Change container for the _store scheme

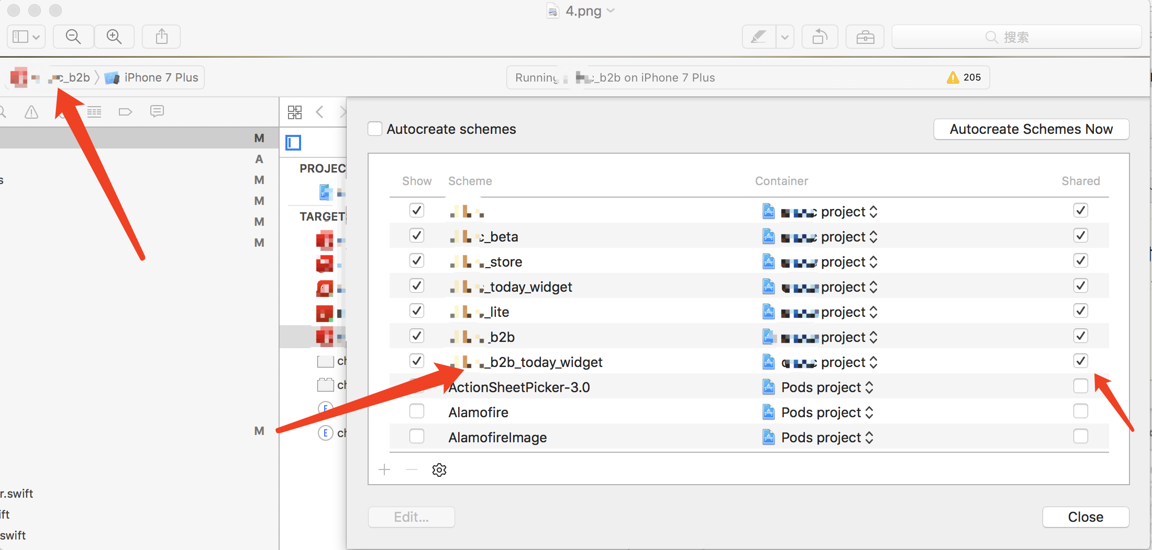(820, 262)
